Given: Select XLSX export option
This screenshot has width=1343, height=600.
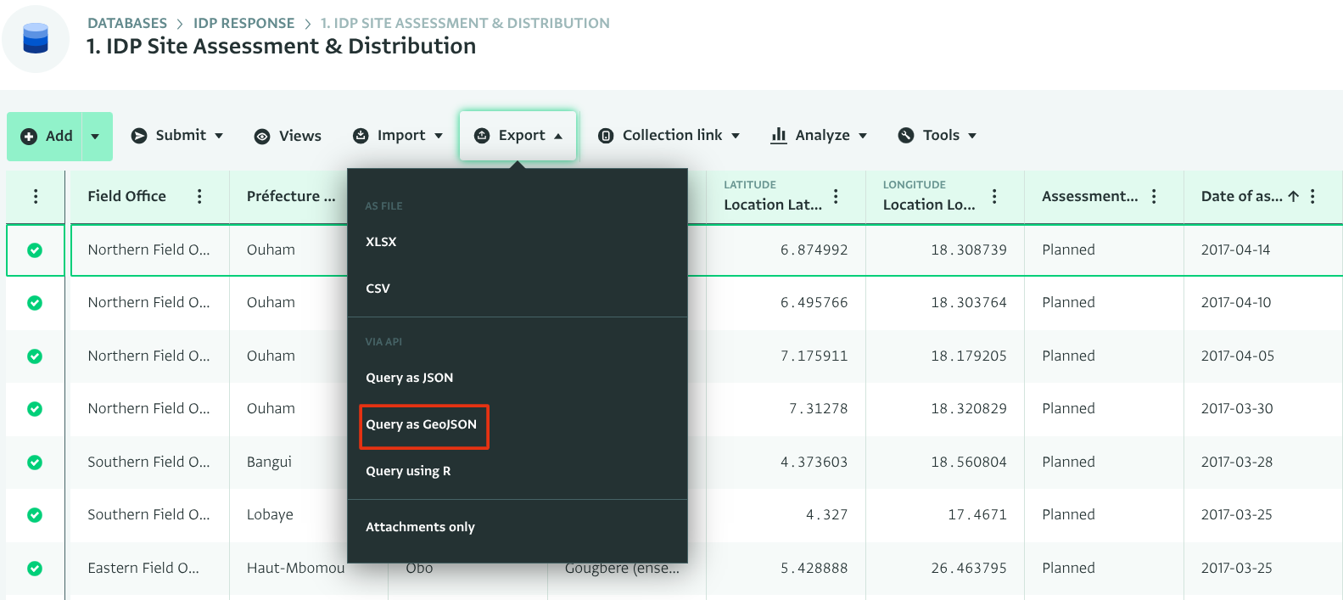Looking at the screenshot, I should pos(381,242).
